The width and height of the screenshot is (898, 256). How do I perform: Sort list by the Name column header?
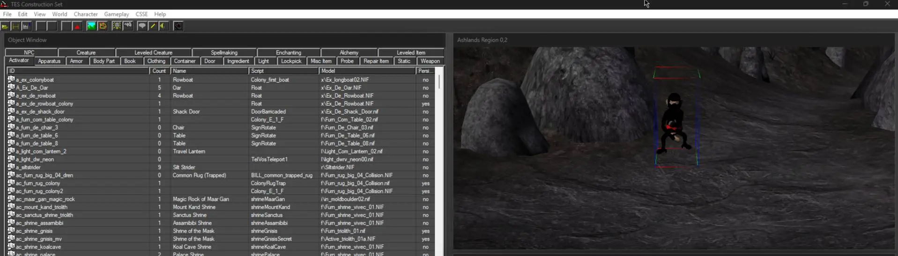[209, 71]
